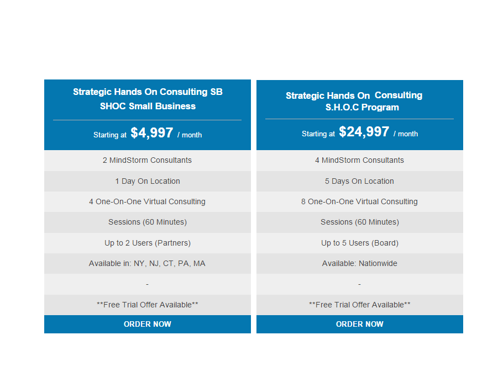Click the $4,997 monthly price
This screenshot has width=498, height=372.
152,132
